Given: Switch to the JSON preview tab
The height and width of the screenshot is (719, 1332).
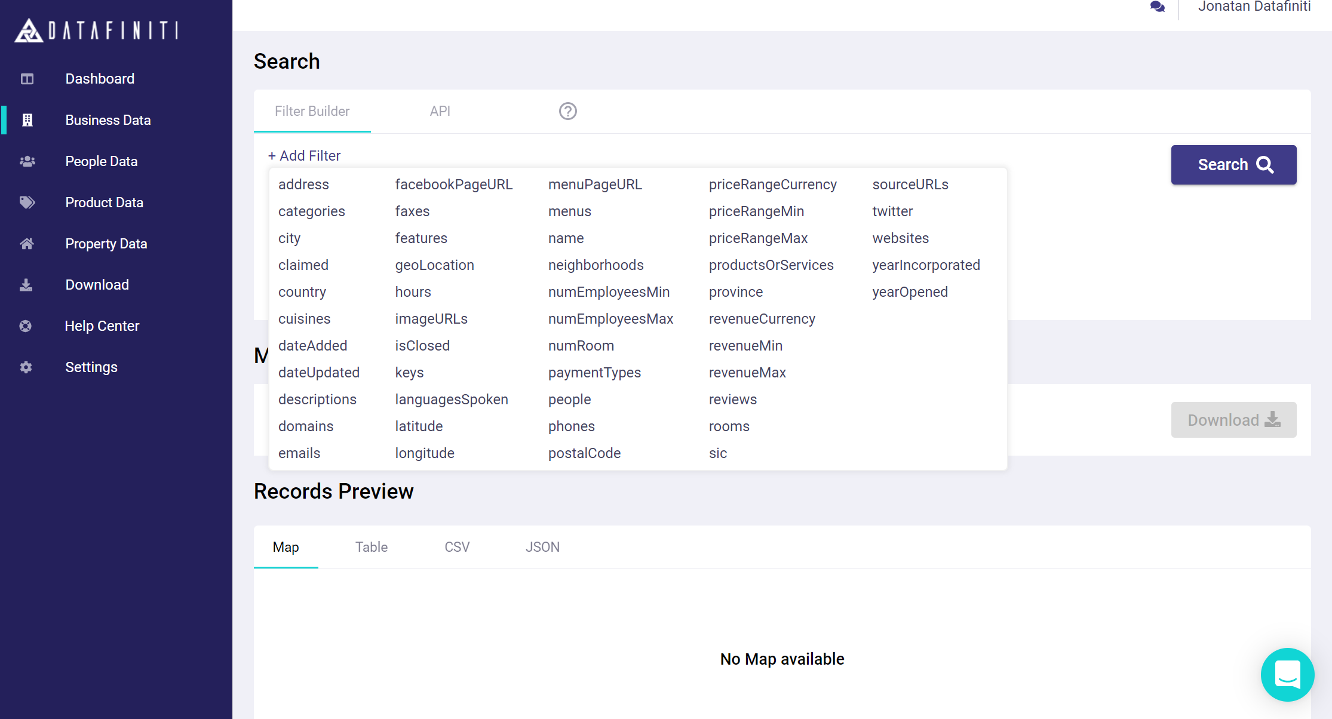Looking at the screenshot, I should (x=542, y=547).
